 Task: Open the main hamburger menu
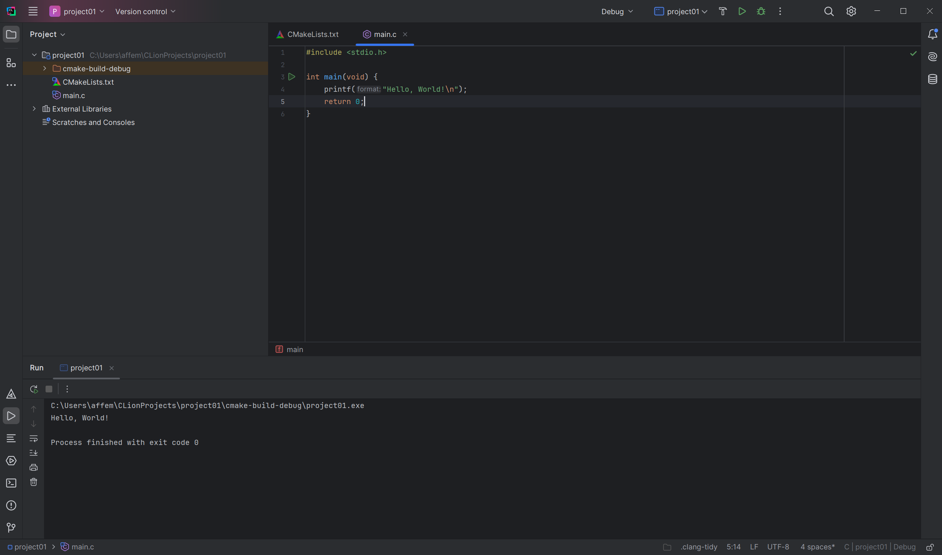click(x=33, y=11)
